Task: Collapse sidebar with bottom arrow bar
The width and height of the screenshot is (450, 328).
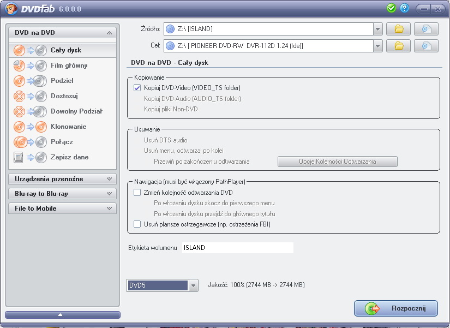Action: pos(63,315)
